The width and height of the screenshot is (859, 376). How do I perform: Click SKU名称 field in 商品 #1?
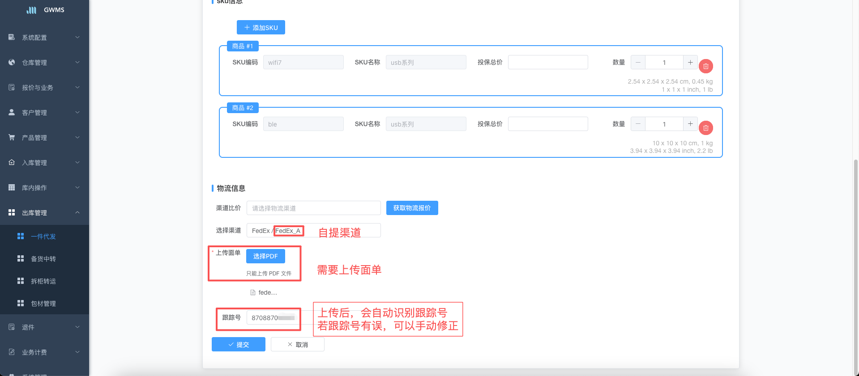coord(426,62)
